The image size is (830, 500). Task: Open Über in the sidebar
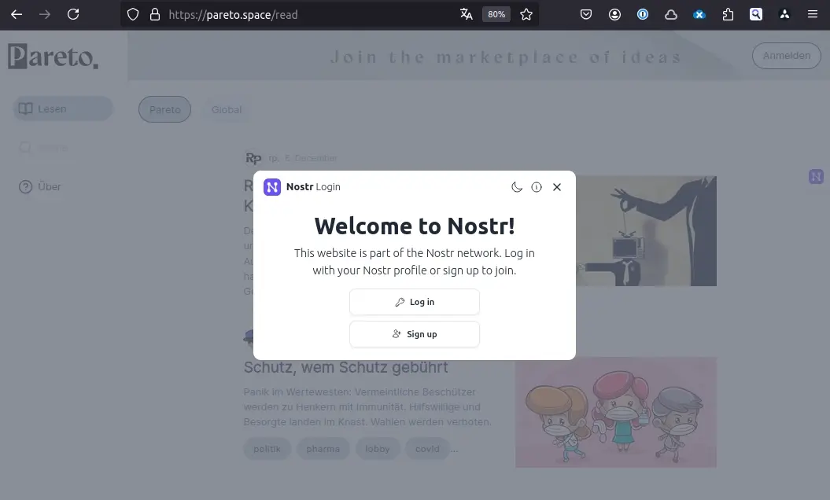50,187
